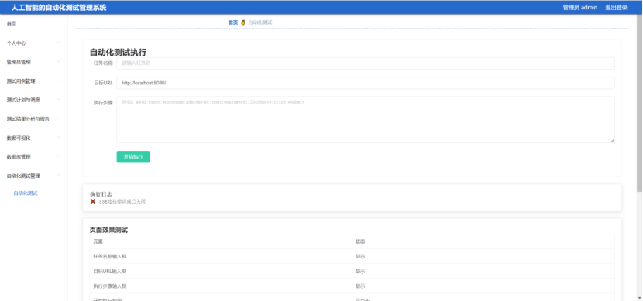Click the red X error icon in 执行日志

(93, 201)
